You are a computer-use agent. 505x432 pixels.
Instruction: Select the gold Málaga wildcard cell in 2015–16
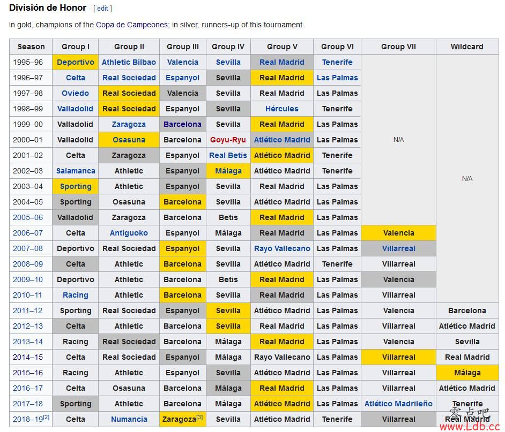467,373
